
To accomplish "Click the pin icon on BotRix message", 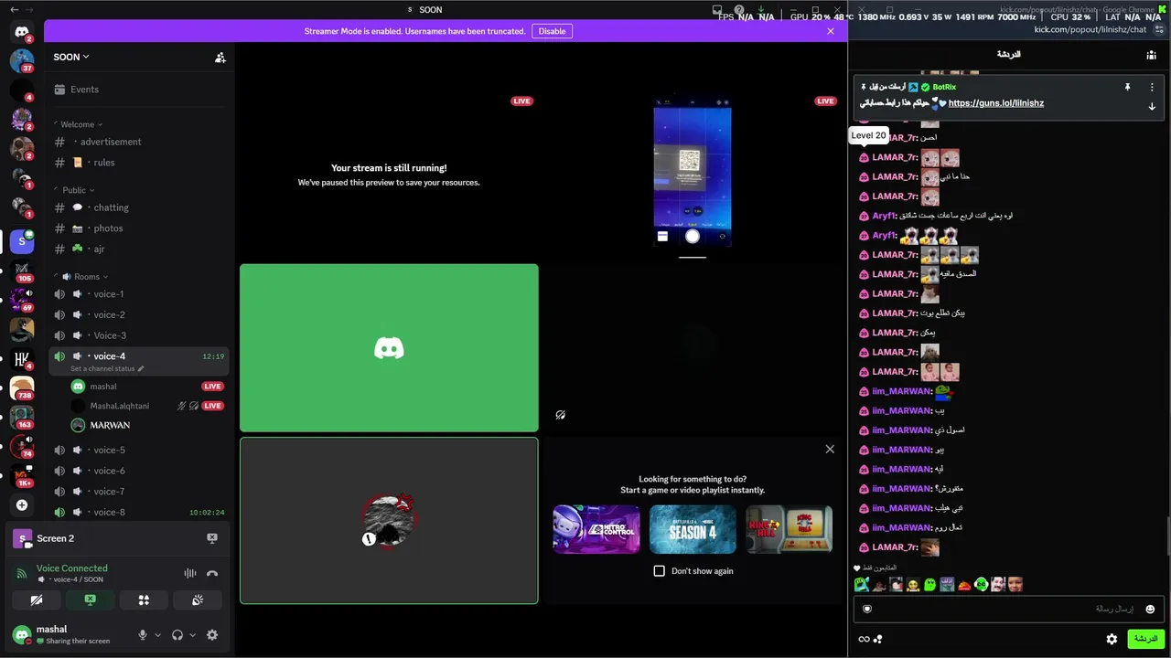I will tap(1128, 87).
